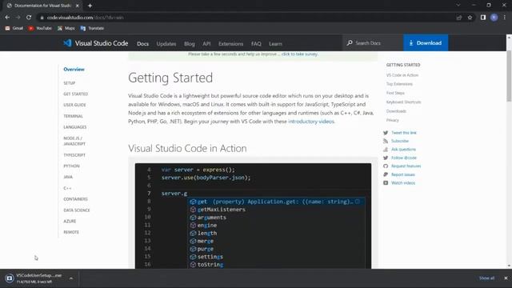This screenshot has height=288, width=512.
Task: Click the blue Download button
Action: click(426, 42)
